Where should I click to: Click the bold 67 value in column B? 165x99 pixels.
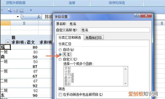pyautogui.click(x=35, y=76)
